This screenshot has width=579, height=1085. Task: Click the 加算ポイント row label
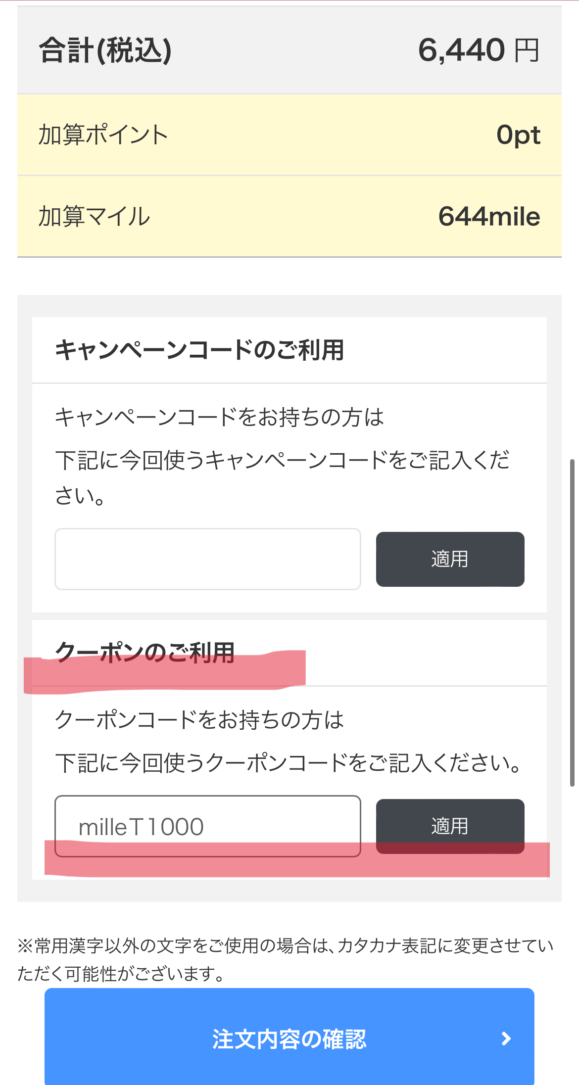tap(103, 135)
